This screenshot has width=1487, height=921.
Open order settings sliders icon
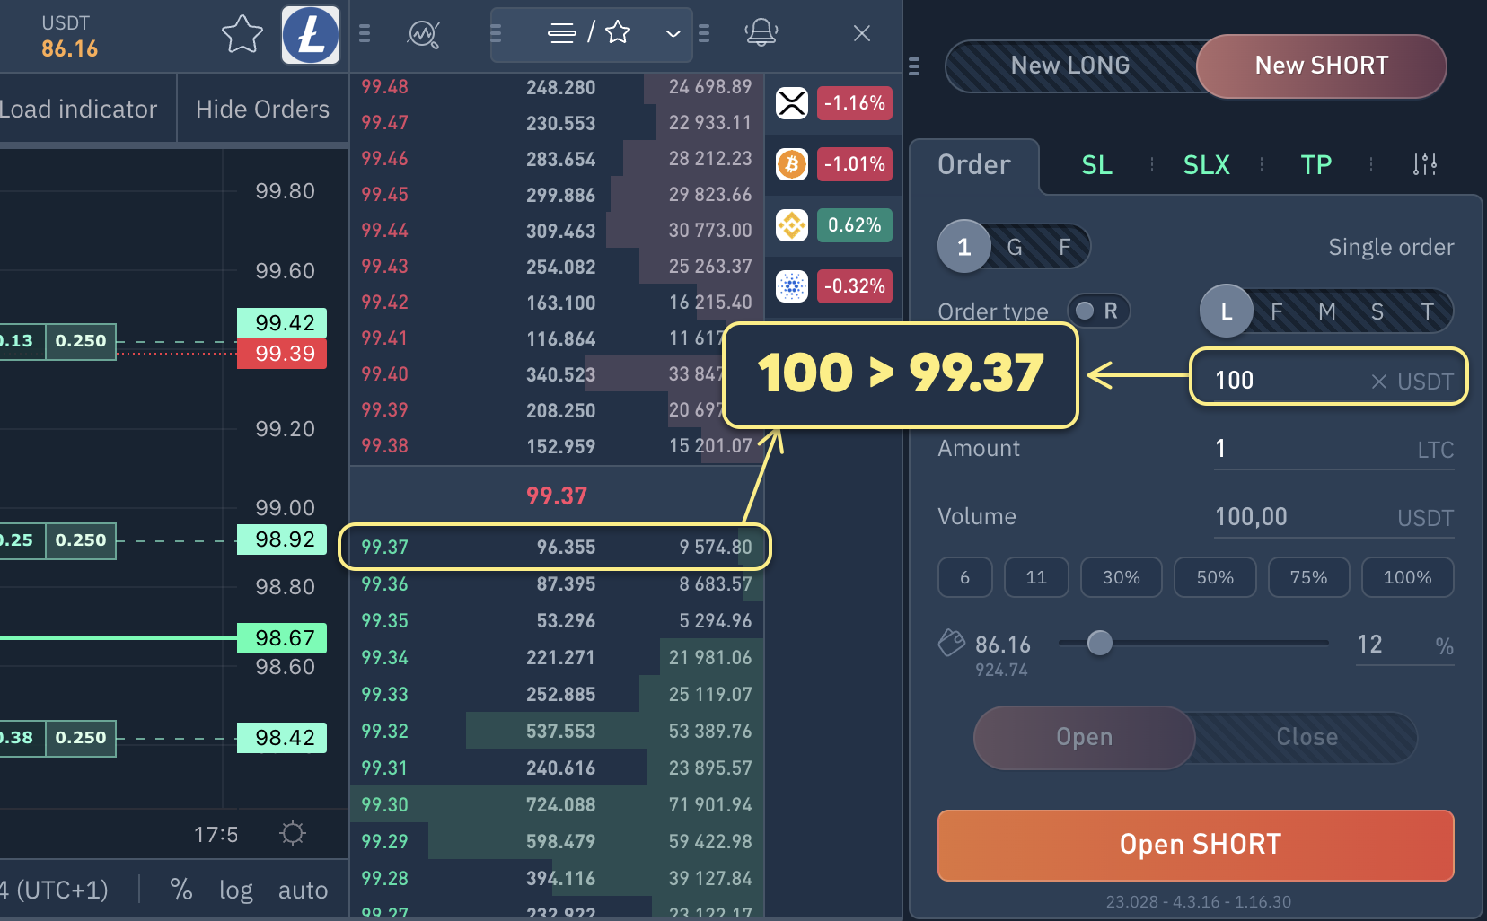[x=1424, y=164]
